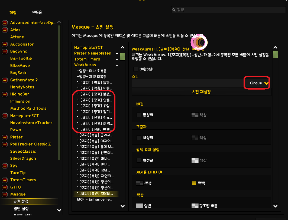Click the NameplateSCT minus icon in sidebar

(x=5, y=116)
